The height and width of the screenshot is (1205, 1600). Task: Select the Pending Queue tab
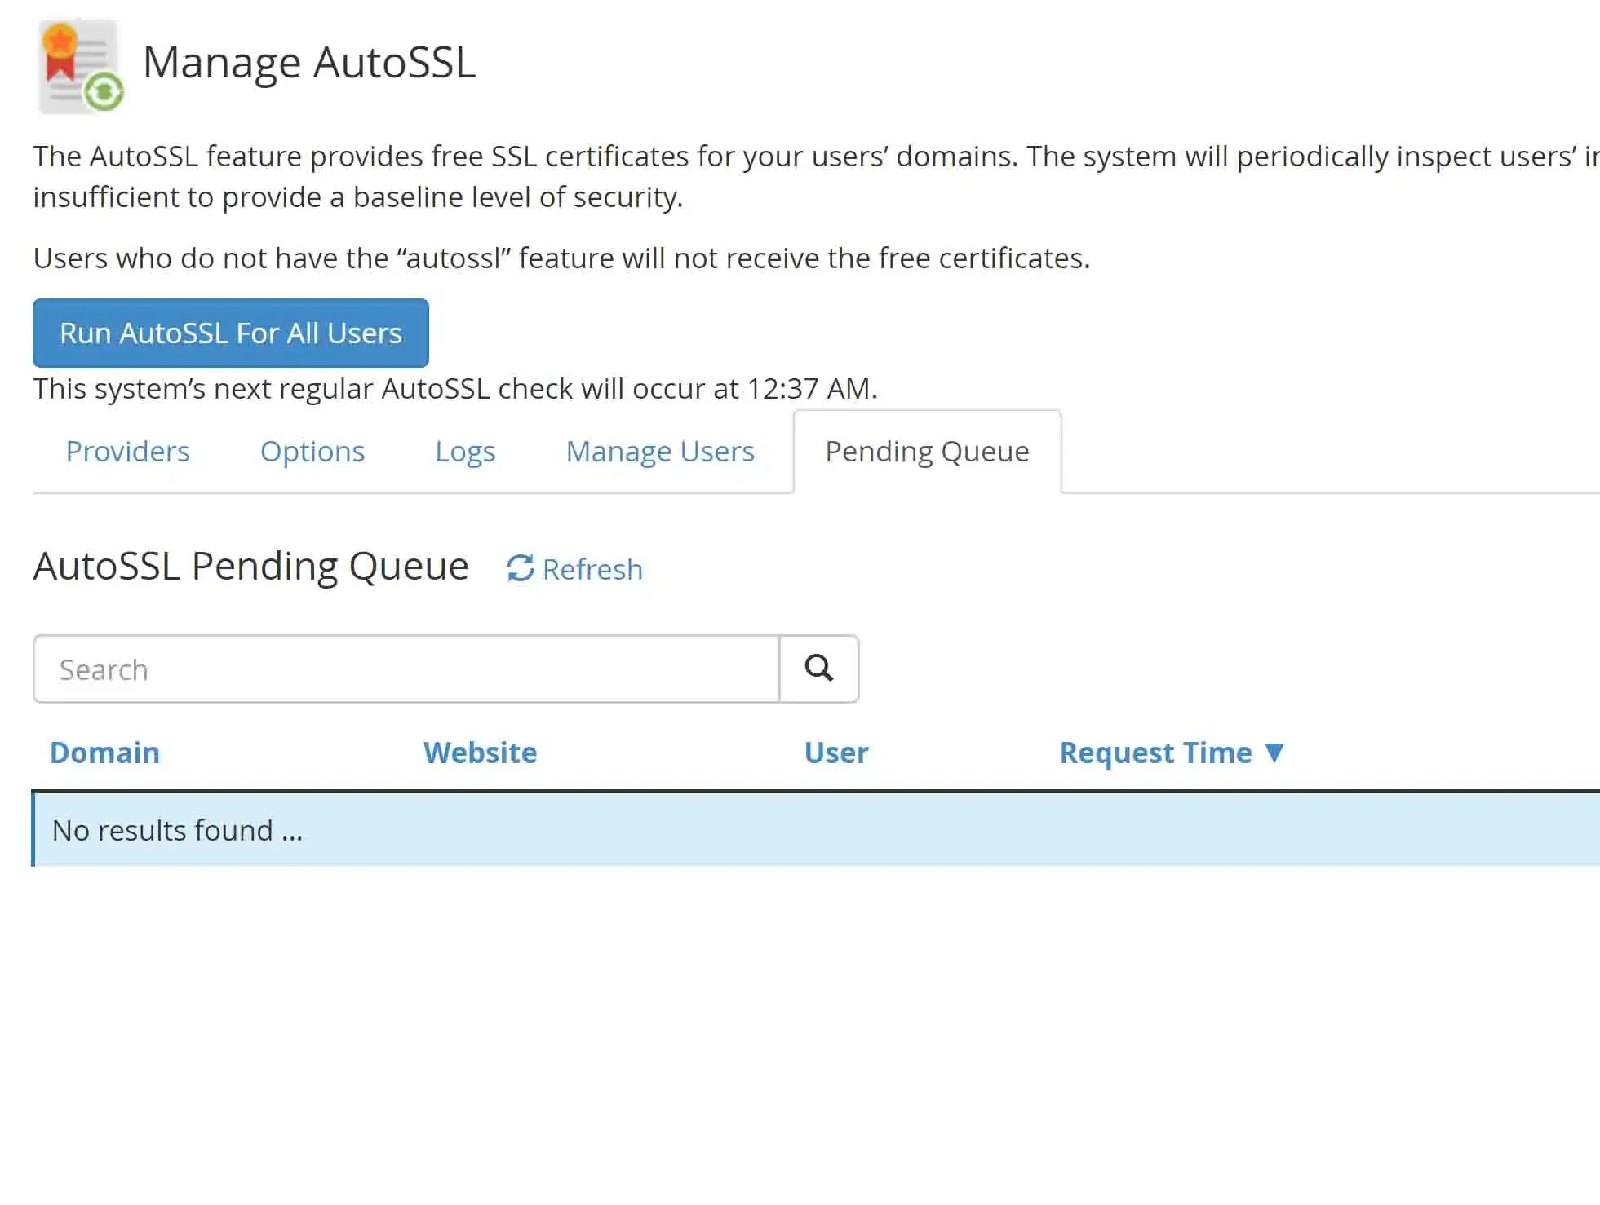click(926, 451)
